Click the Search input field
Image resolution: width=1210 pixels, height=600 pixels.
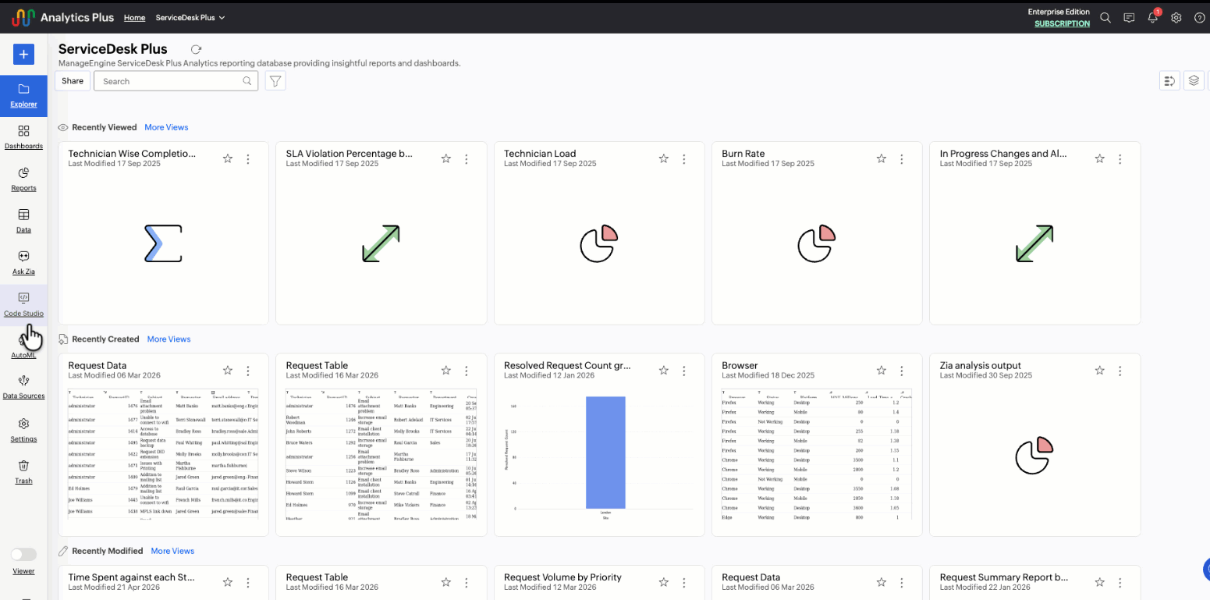click(176, 81)
